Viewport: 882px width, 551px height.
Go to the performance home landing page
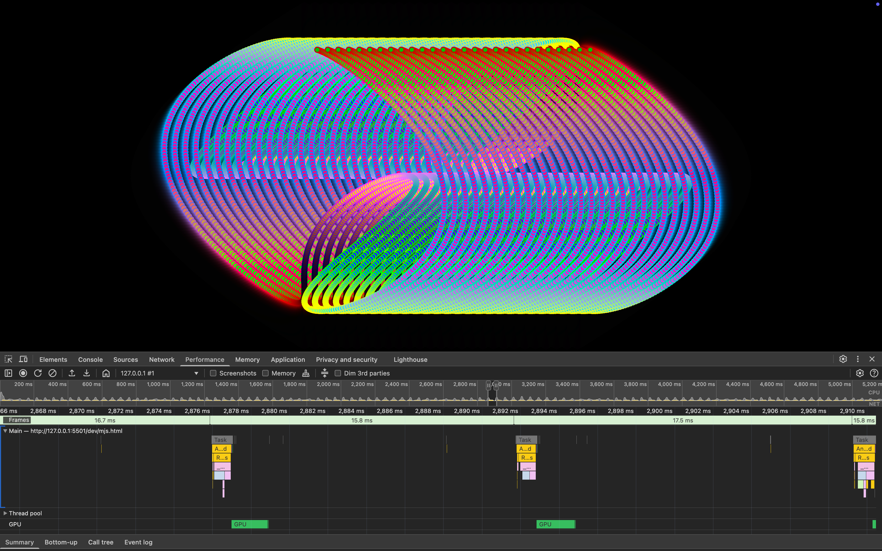tap(106, 373)
